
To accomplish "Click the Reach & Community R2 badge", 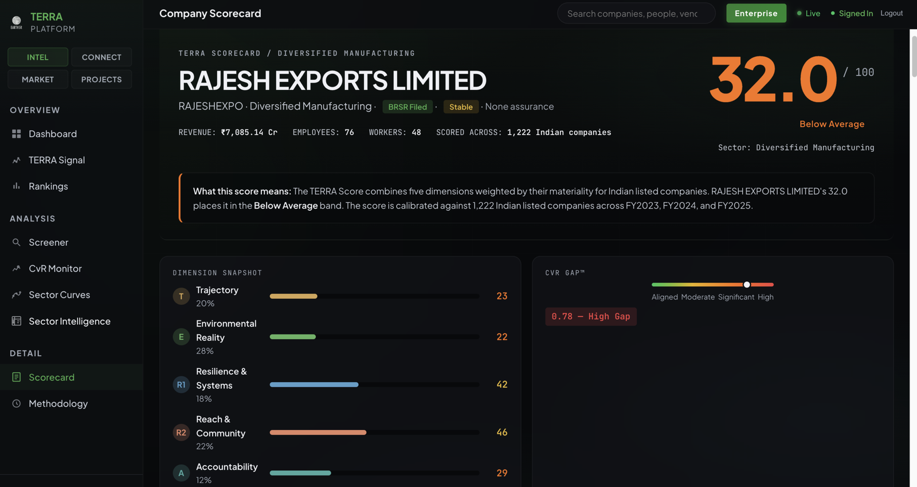I will (181, 433).
